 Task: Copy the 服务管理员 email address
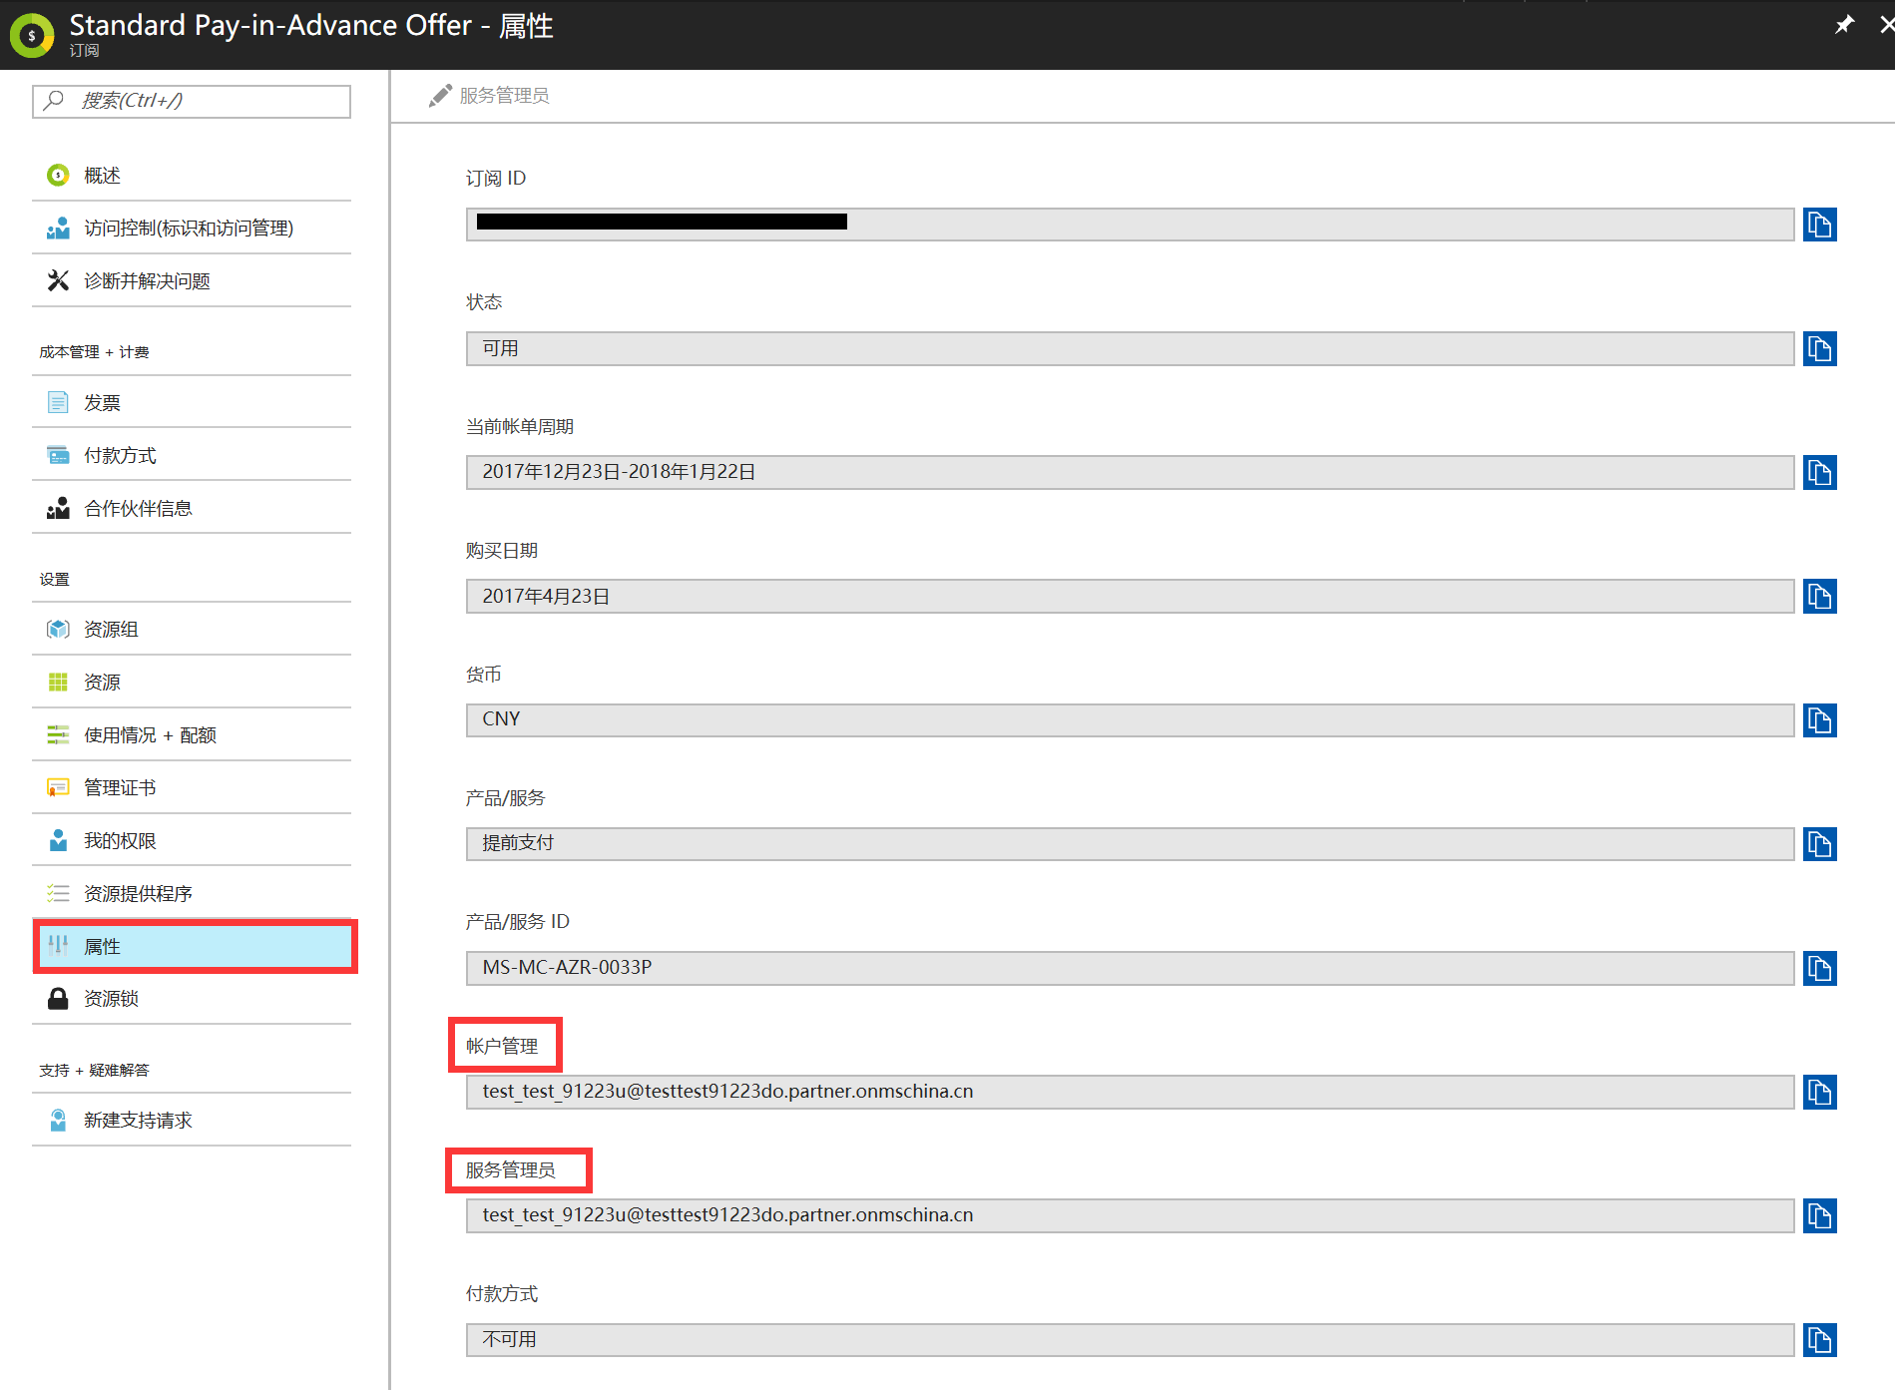(x=1819, y=1216)
